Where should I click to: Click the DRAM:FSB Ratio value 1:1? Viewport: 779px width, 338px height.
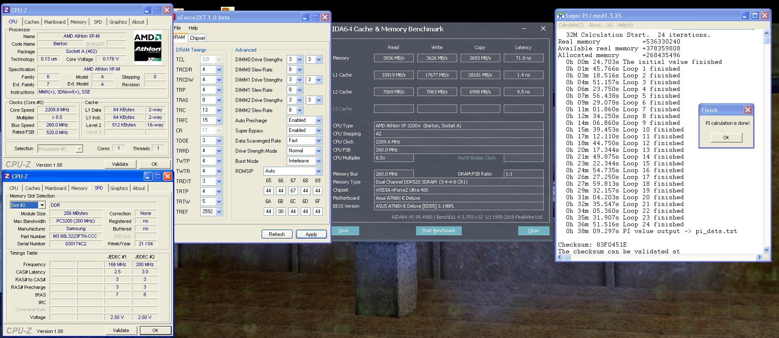click(523, 174)
